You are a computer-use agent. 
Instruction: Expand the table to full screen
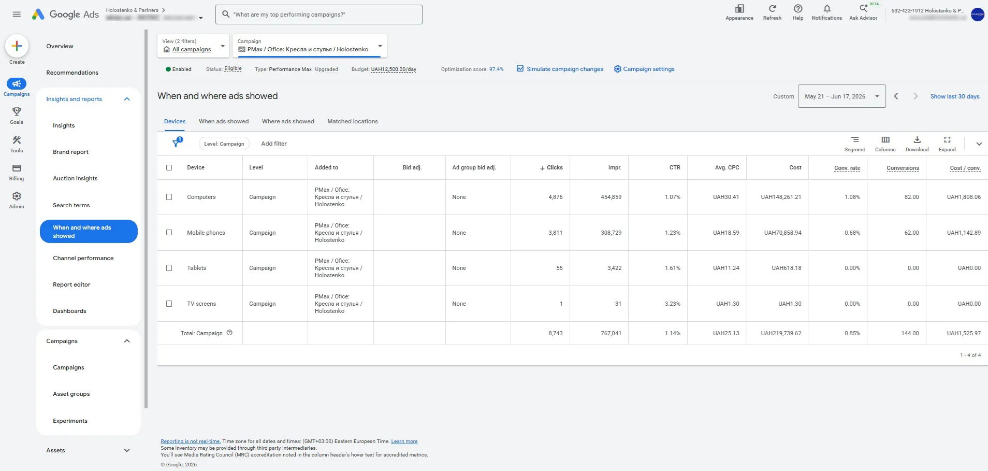(947, 144)
